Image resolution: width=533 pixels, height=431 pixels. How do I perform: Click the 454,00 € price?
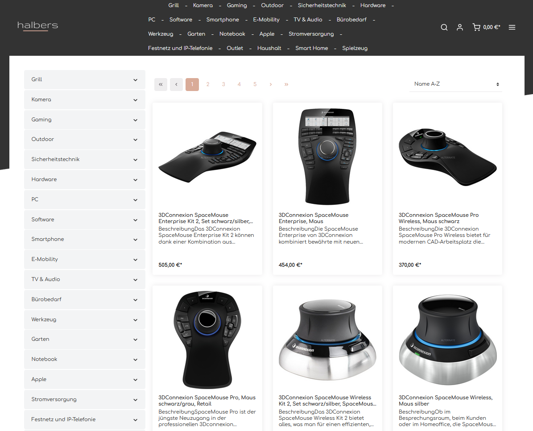click(x=290, y=265)
